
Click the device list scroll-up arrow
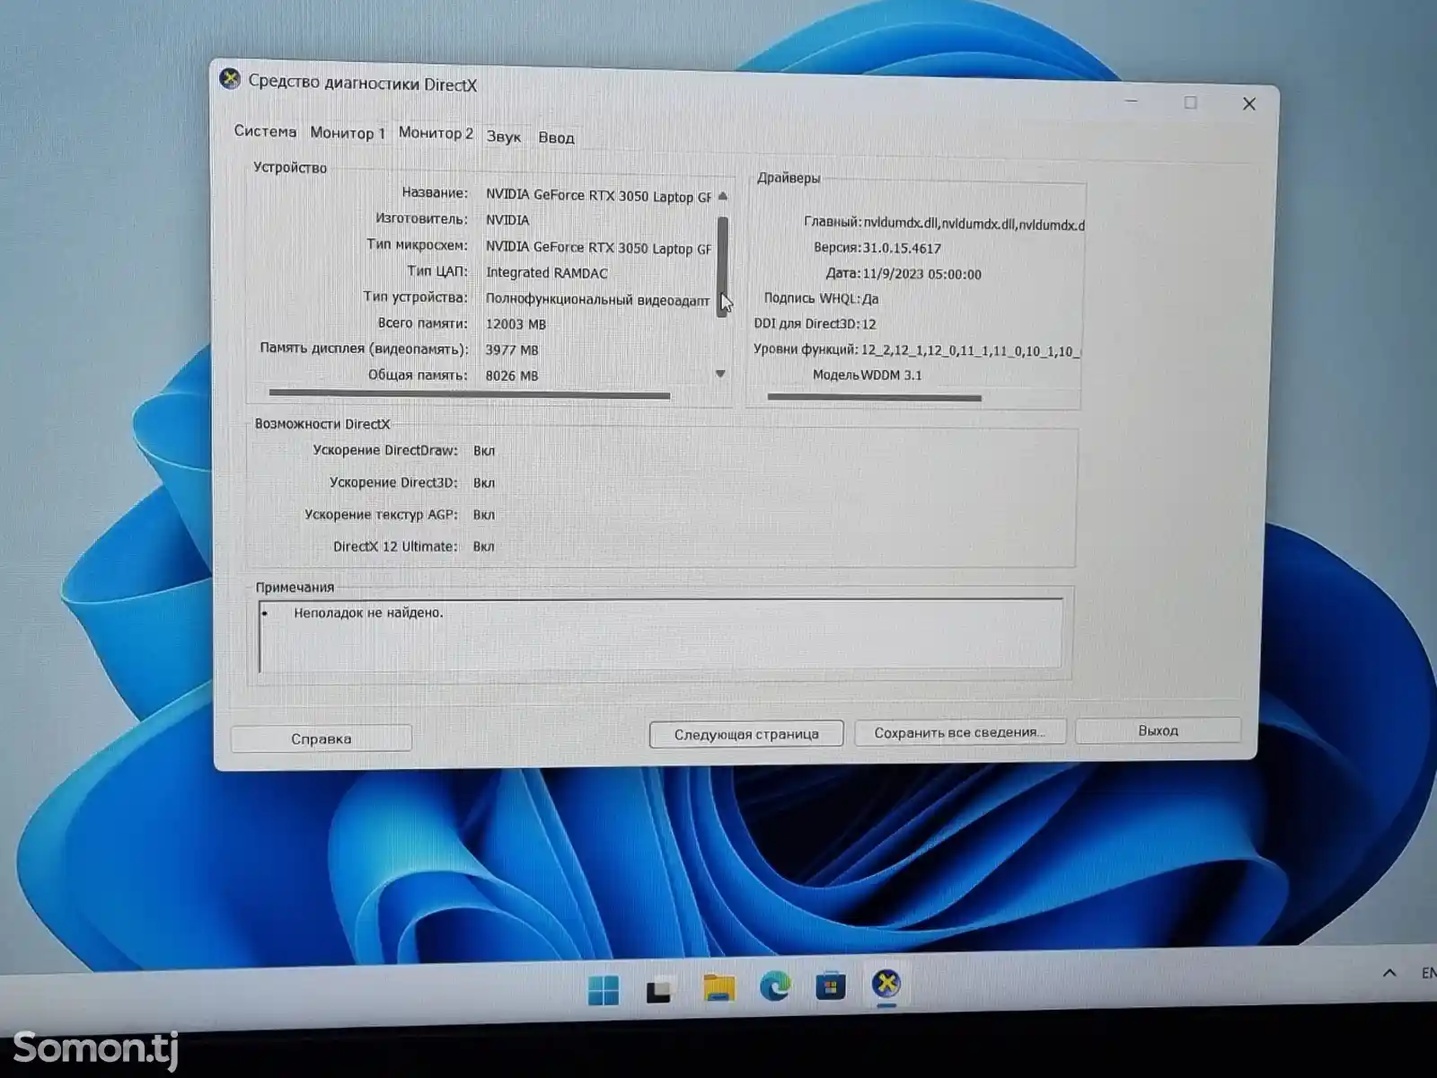pos(723,197)
